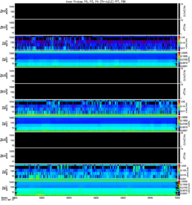Click the '2012 Apr 27' date label
Image resolution: width=192 pixels, height=205 pixels.
[x=8, y=200]
